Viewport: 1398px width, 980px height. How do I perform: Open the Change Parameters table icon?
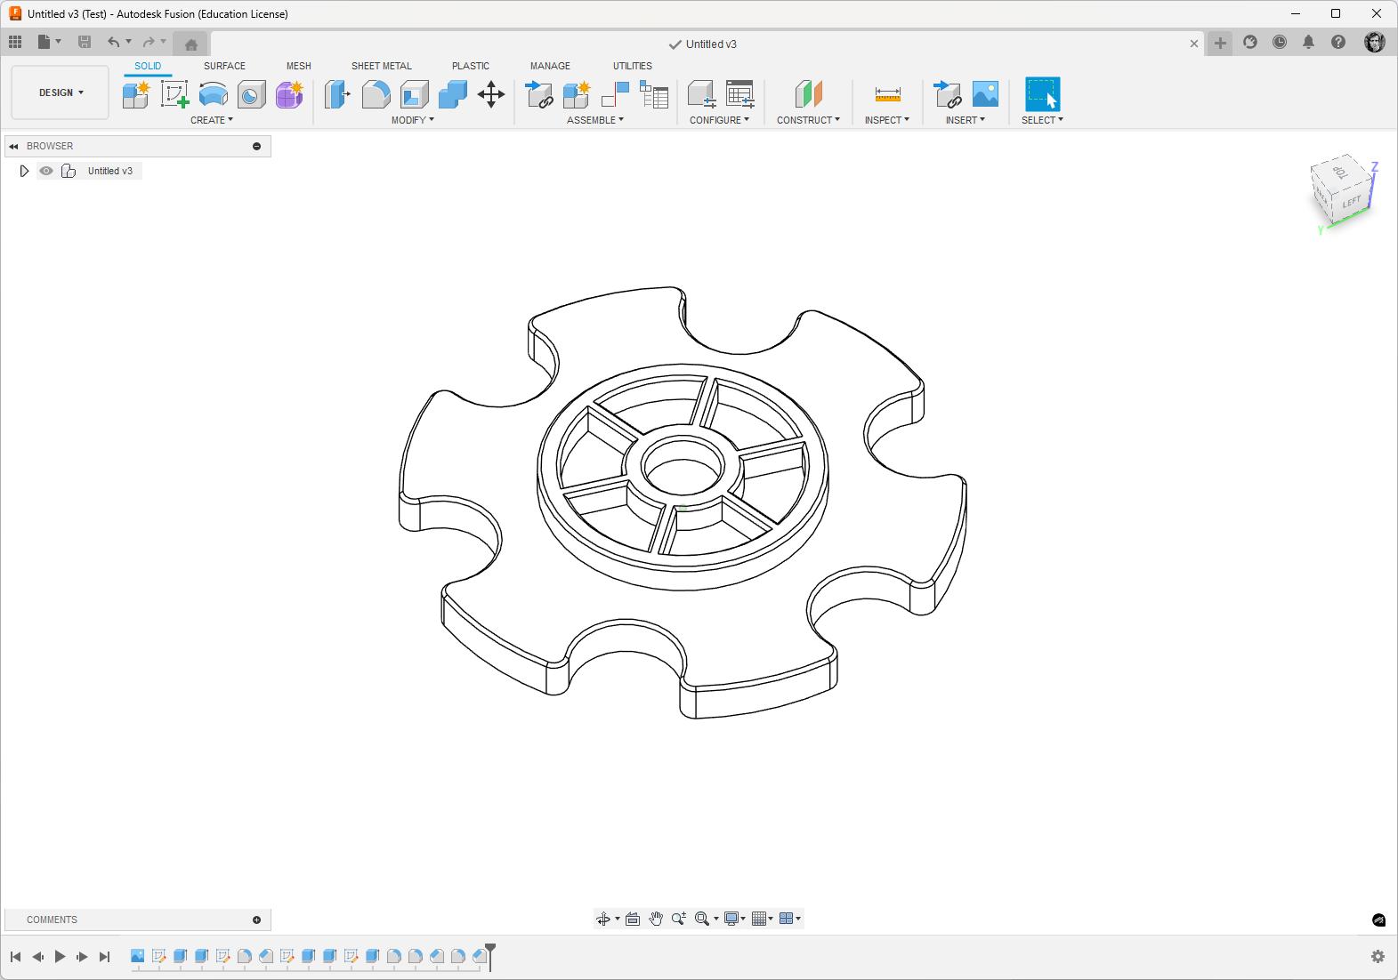[x=739, y=94]
